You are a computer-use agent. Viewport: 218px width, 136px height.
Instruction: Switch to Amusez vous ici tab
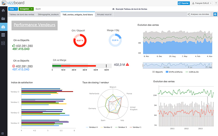[104, 14]
